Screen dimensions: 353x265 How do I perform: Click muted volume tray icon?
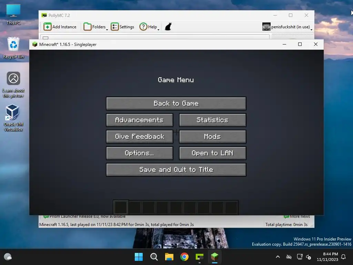tap(309, 257)
